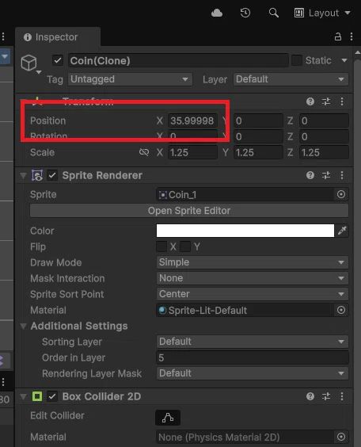Open Box Collider 2D options menu
Viewport: 361px width, 447px height.
point(342,396)
